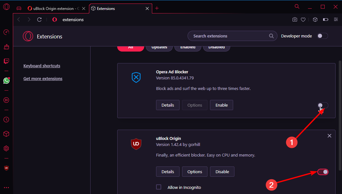The height and width of the screenshot is (194, 342).
Task: Open extensions cube icon in address bar
Action: click(x=315, y=20)
